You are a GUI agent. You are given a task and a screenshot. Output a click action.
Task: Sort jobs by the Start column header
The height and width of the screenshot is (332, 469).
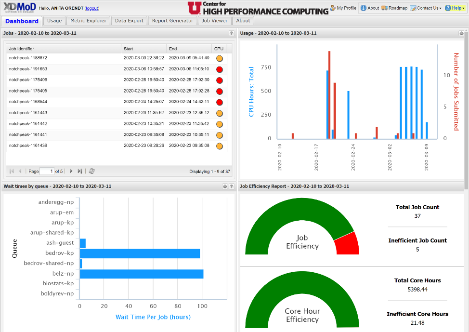(x=143, y=49)
